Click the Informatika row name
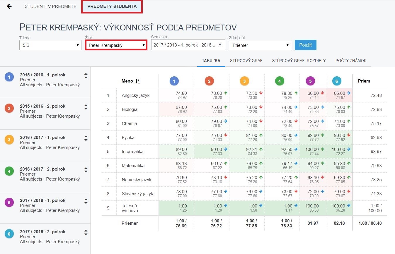The height and width of the screenshot is (254, 395). tap(132, 152)
